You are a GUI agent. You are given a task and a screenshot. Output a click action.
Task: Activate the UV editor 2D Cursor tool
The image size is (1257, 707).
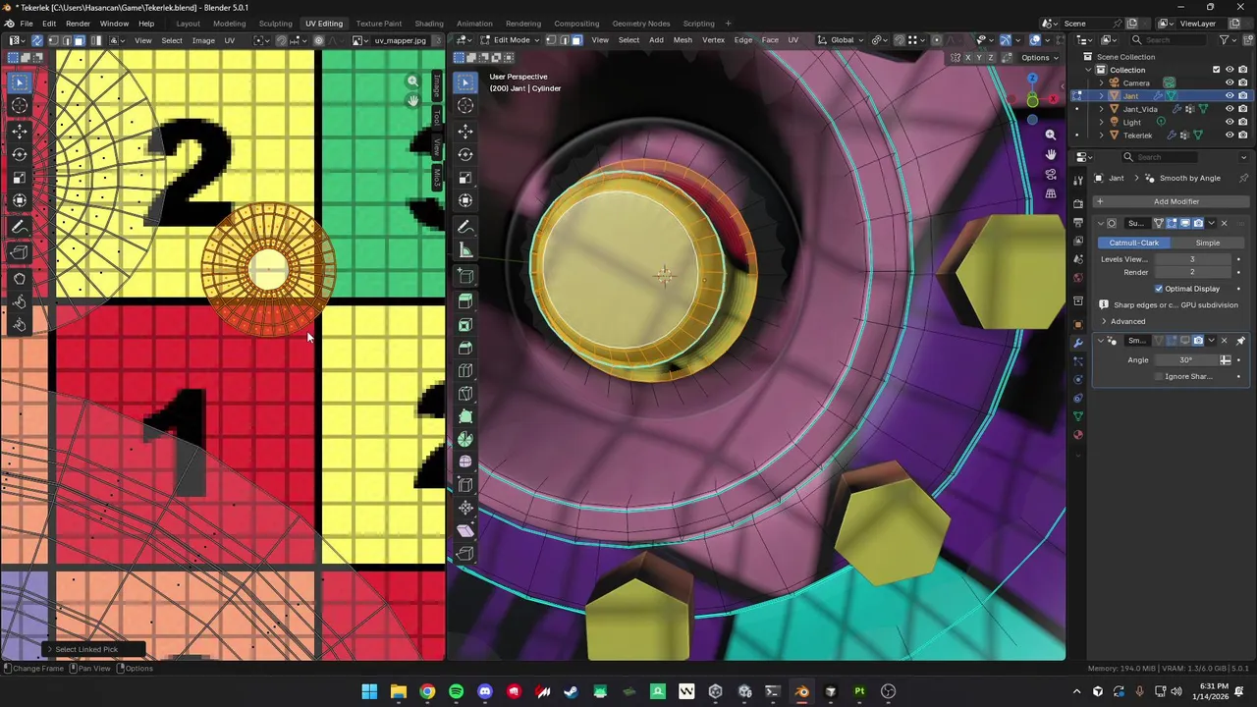[x=20, y=106]
